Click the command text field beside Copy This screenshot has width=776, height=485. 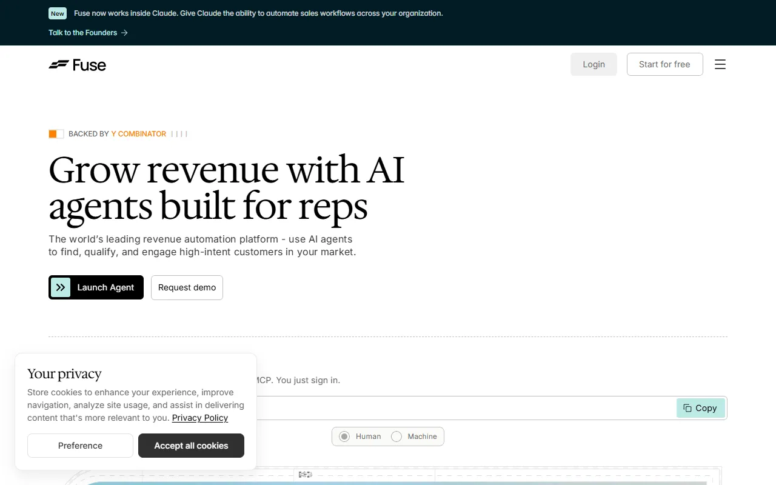466,408
